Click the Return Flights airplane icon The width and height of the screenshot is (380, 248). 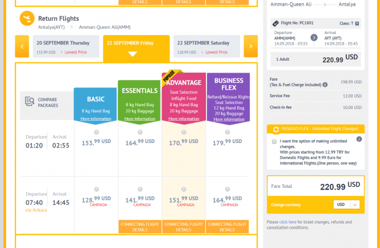click(x=26, y=18)
